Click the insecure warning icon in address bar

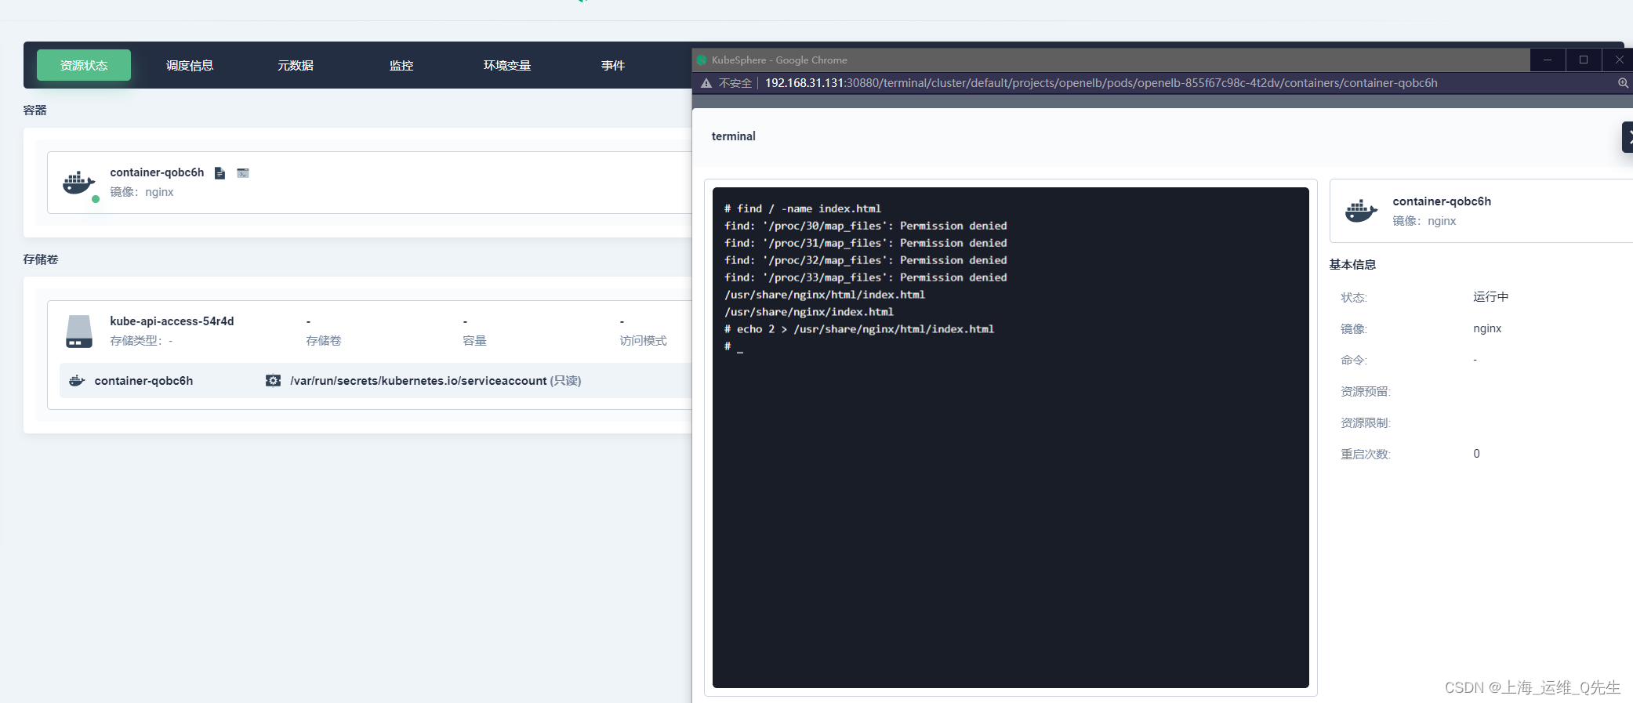(706, 83)
